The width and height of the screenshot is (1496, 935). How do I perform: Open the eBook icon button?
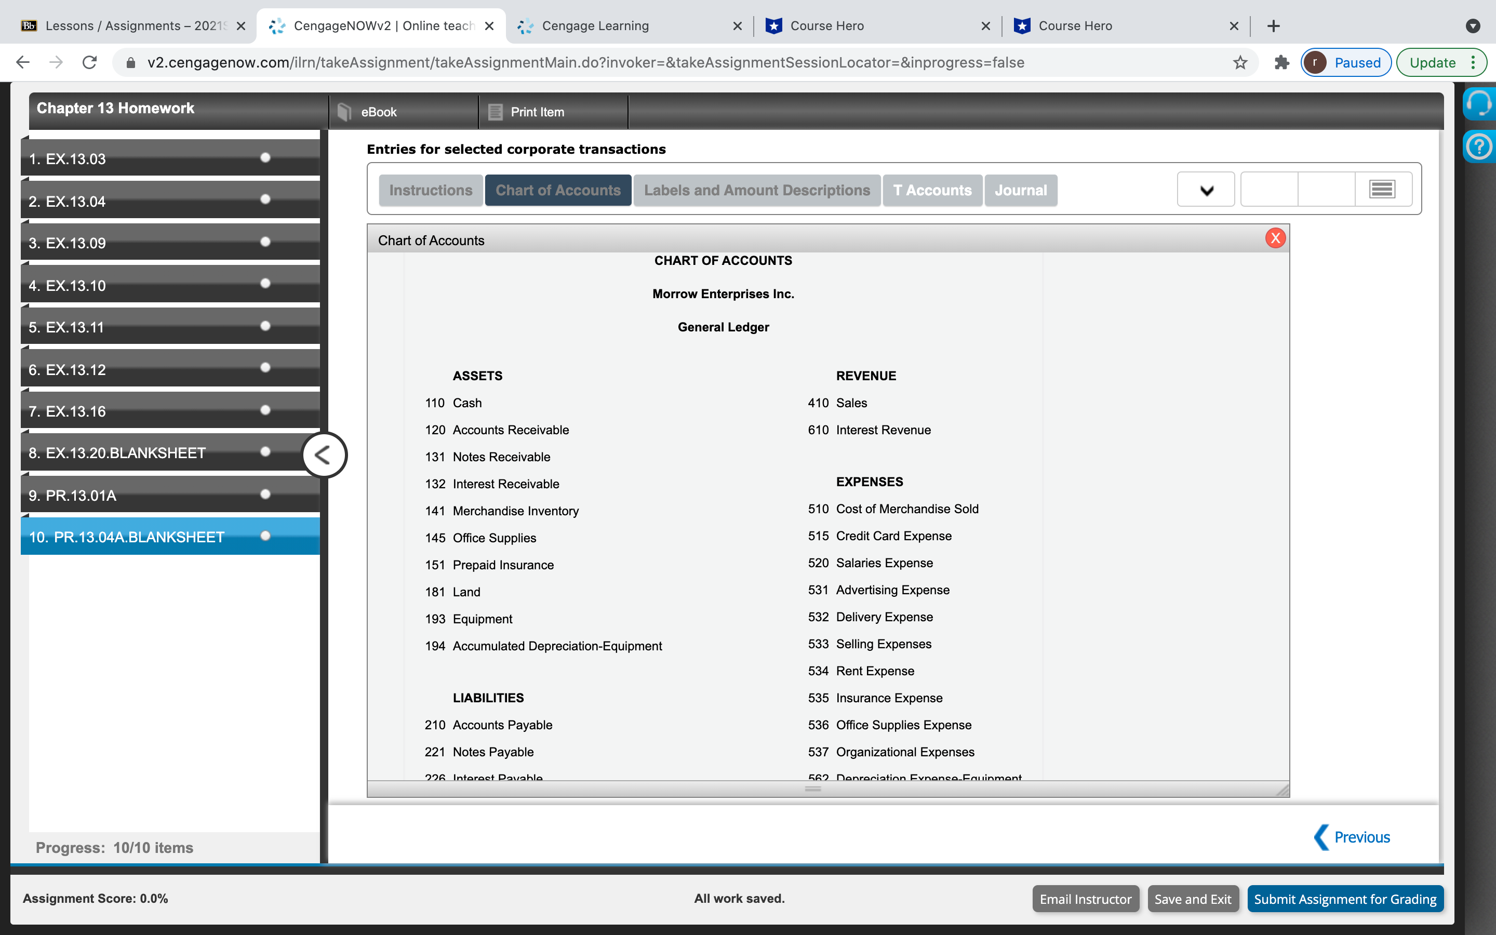[344, 112]
